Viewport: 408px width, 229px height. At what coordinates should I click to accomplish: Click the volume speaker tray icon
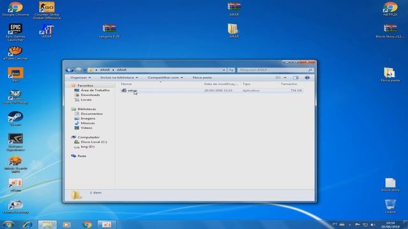[x=372, y=225]
